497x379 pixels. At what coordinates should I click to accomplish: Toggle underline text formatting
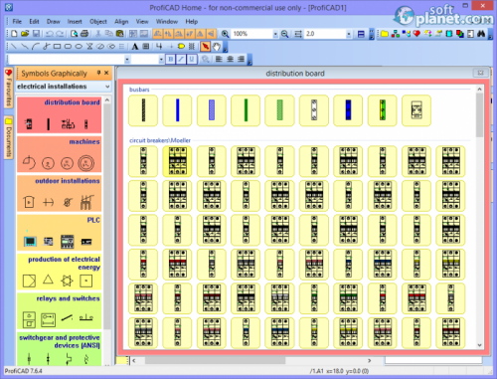192,60
